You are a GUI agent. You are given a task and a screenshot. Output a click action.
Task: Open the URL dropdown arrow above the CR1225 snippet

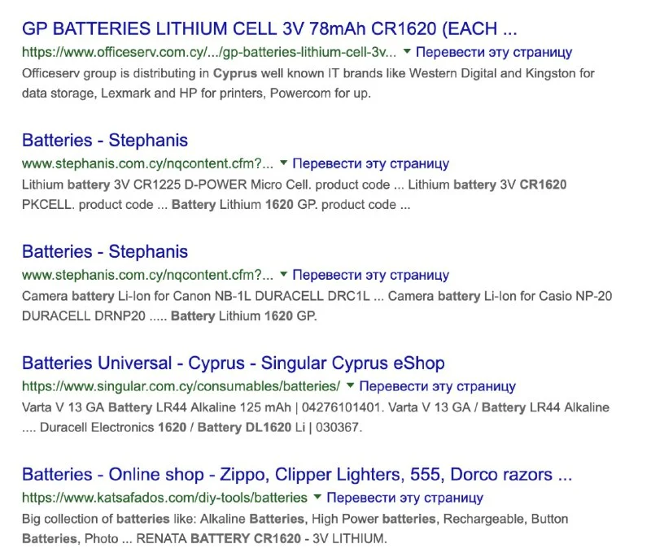click(x=283, y=163)
